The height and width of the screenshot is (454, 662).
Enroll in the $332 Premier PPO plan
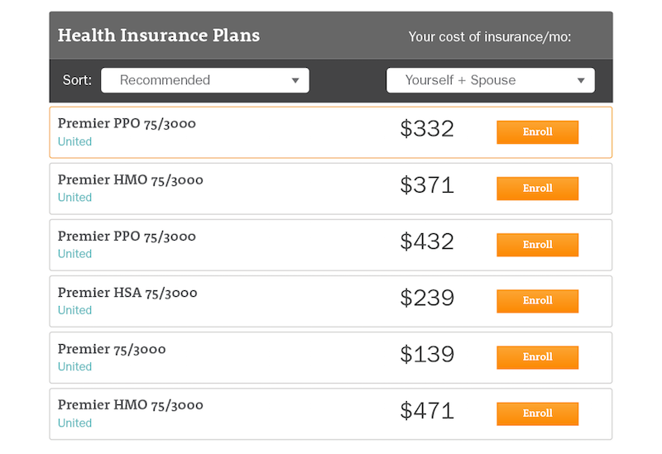coord(537,132)
